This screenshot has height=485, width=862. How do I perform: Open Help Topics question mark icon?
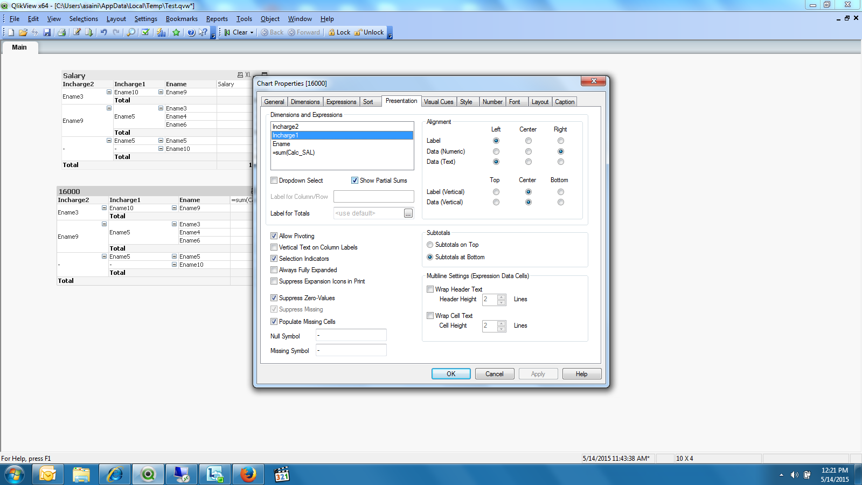(x=191, y=32)
